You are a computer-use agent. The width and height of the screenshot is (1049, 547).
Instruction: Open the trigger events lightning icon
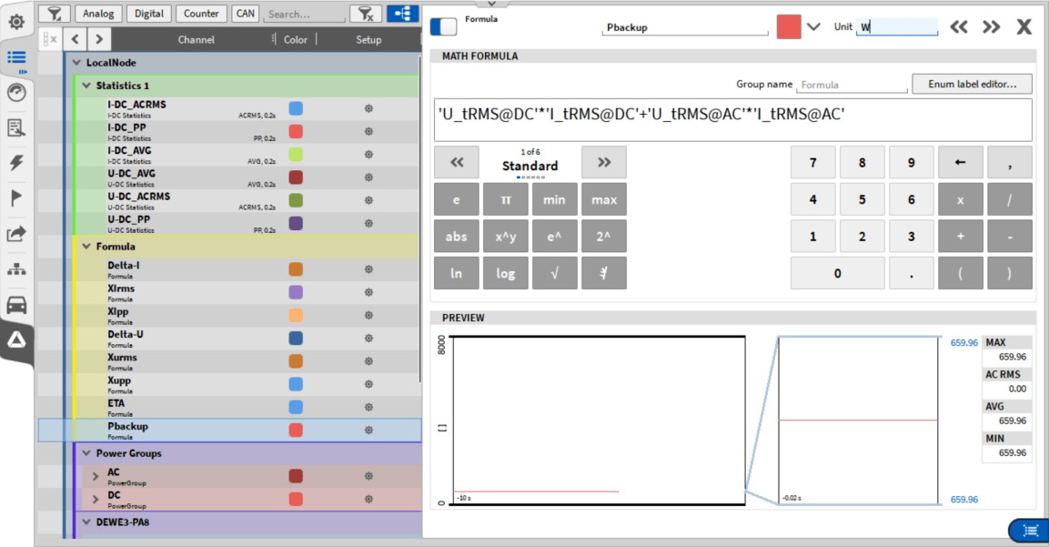point(16,163)
